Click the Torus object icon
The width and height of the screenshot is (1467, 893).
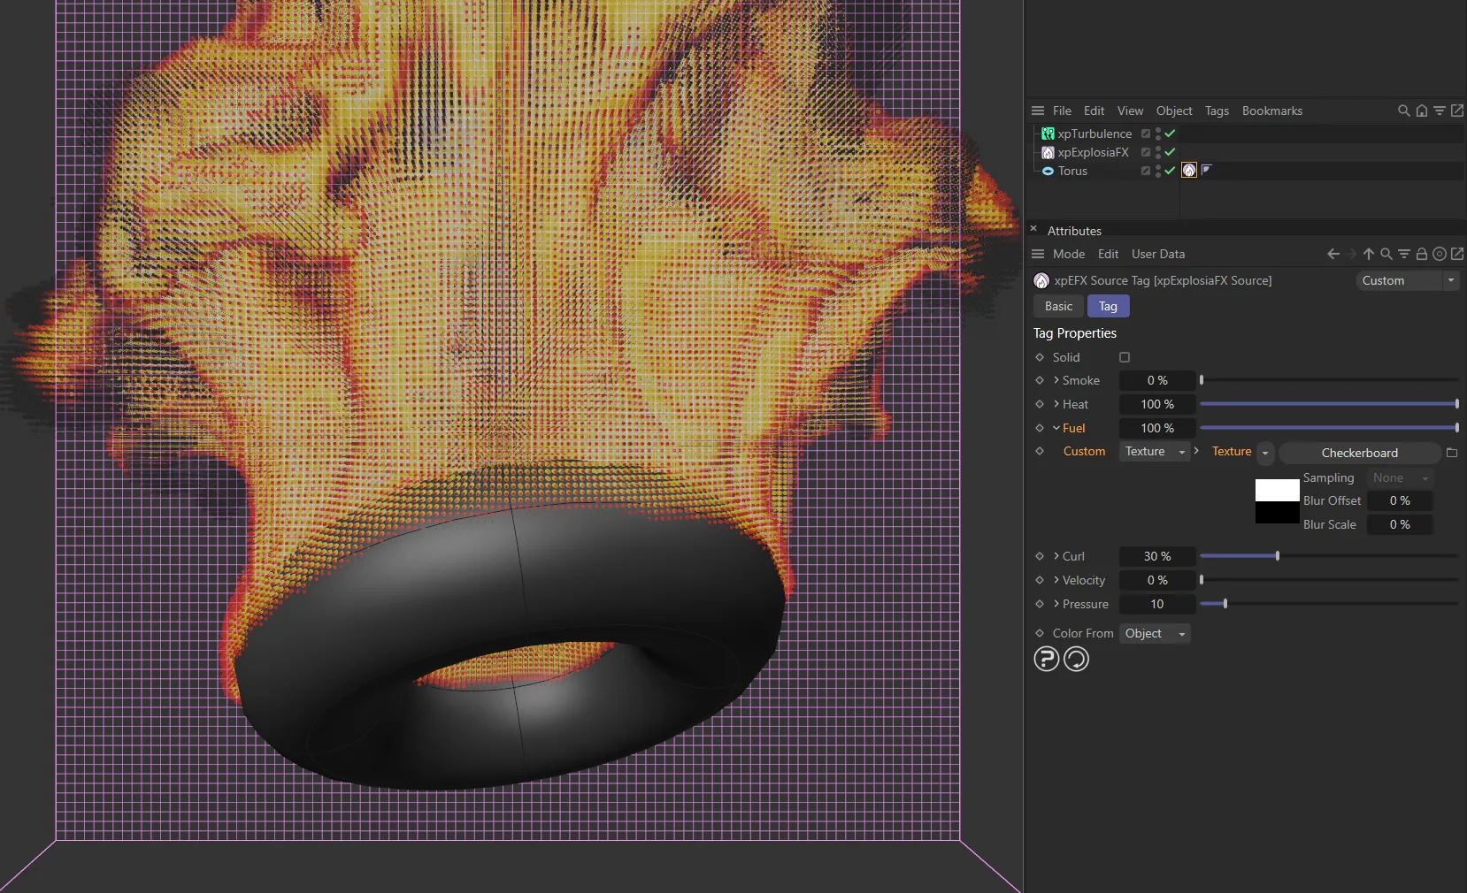click(1047, 172)
